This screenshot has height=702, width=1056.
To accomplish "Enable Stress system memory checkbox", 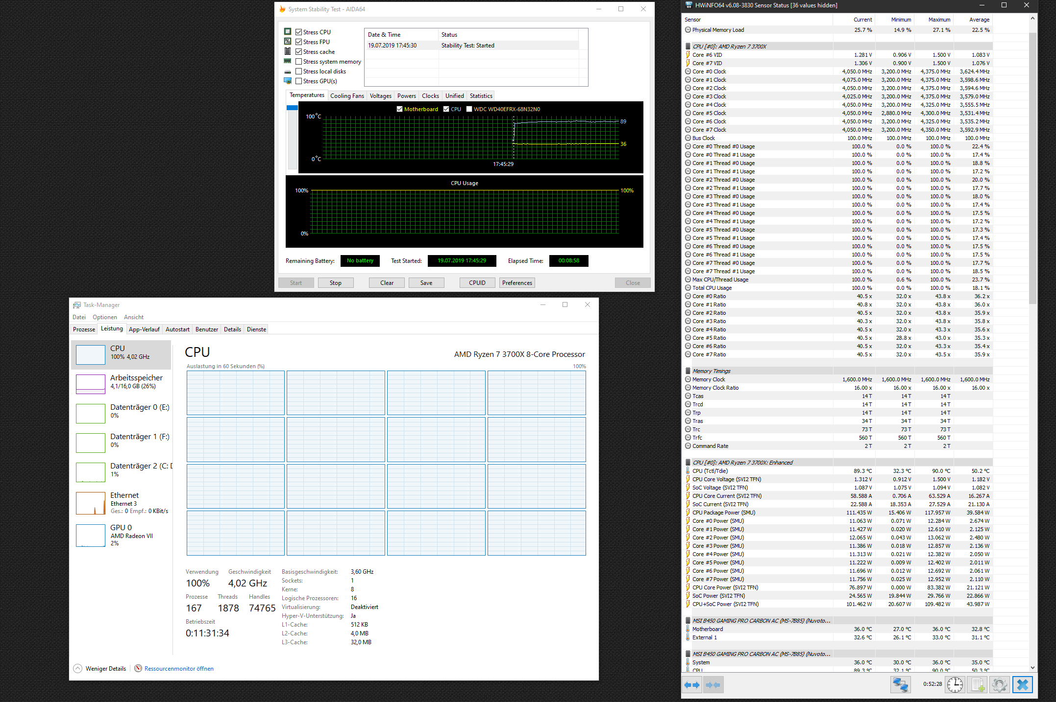I will 298,62.
